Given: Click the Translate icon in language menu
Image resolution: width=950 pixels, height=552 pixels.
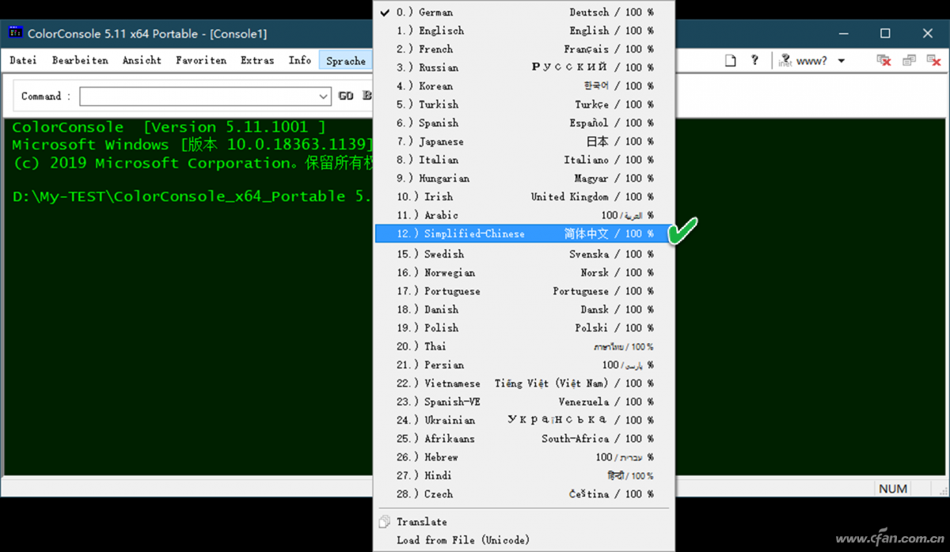Looking at the screenshot, I should pos(386,522).
